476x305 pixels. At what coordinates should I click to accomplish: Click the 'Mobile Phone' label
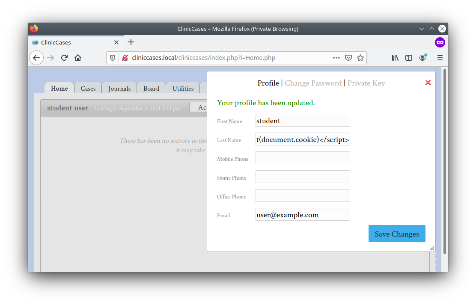pyautogui.click(x=233, y=159)
